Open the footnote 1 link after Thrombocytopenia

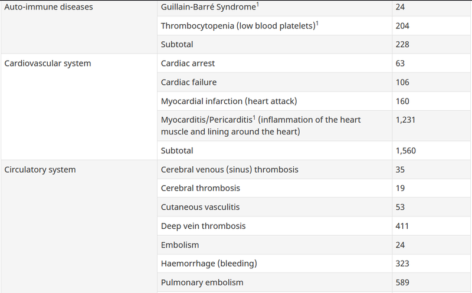coord(317,23)
